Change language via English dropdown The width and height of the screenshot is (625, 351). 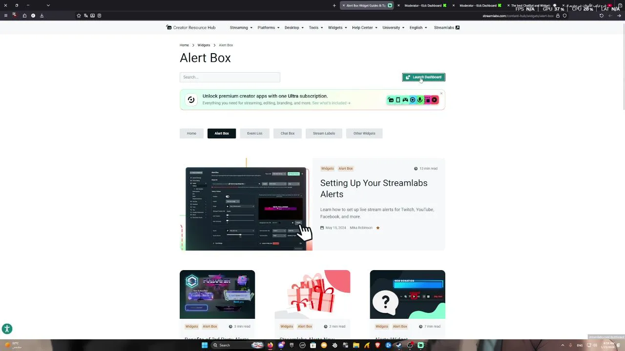point(418,27)
